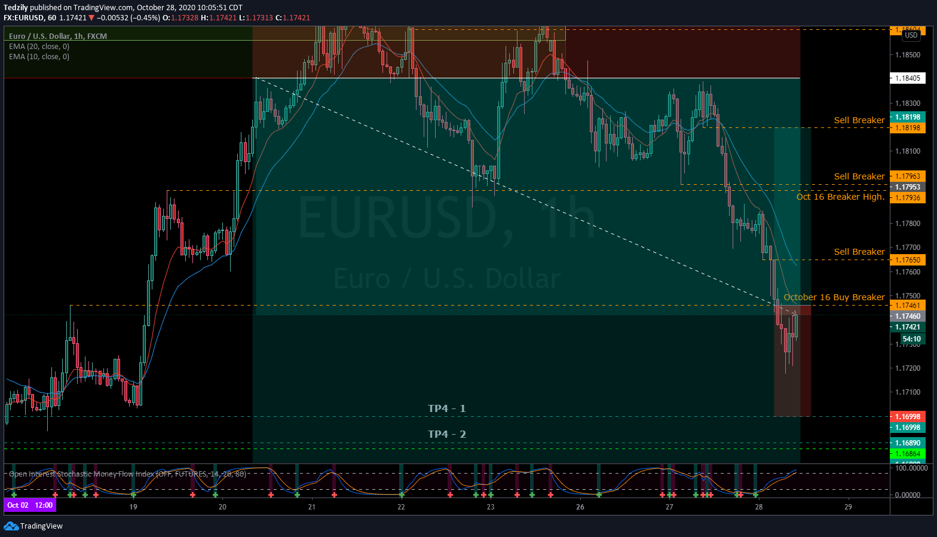
Task: Click the 54:10 bar countdown timer
Action: (912, 338)
